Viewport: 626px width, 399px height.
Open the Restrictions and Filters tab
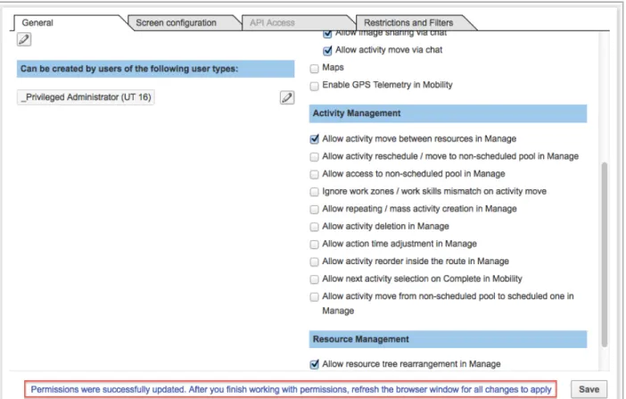[x=408, y=23]
